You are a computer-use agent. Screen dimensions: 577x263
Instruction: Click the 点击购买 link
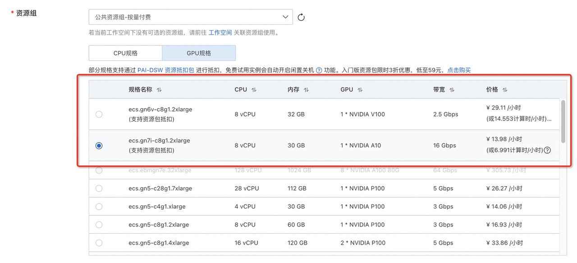coord(459,70)
